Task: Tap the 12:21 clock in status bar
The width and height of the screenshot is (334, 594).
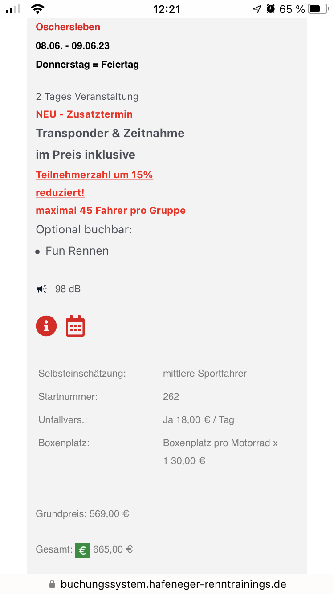Action: pos(167,9)
